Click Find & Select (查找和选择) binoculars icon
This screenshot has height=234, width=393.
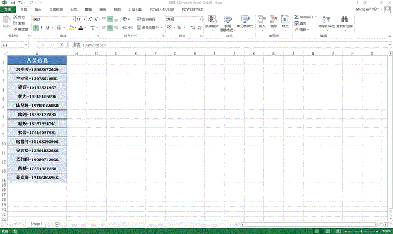click(344, 21)
